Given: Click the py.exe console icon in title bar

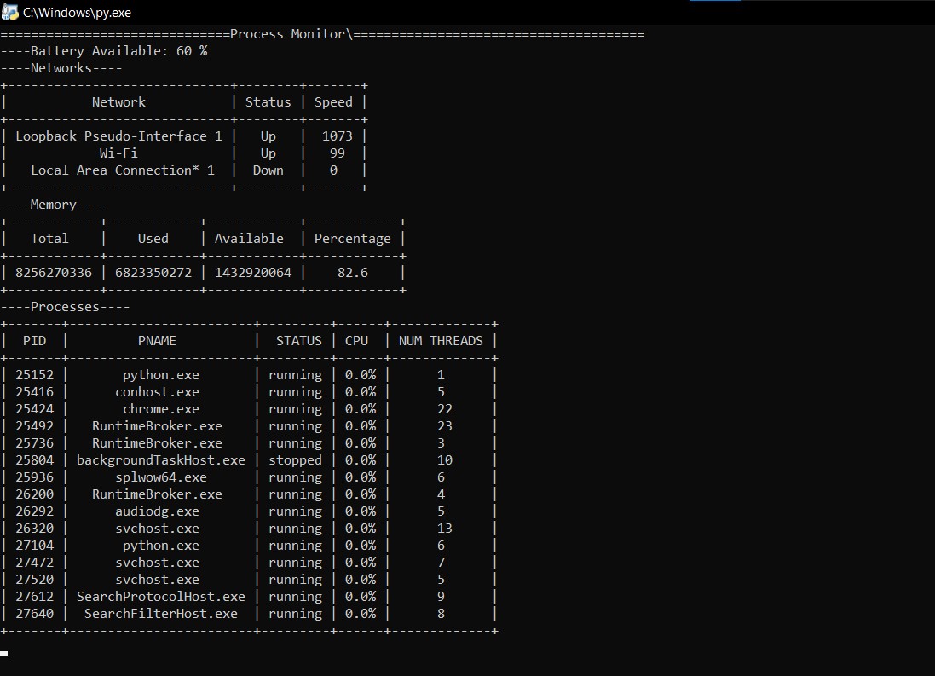Looking at the screenshot, I should (11, 12).
